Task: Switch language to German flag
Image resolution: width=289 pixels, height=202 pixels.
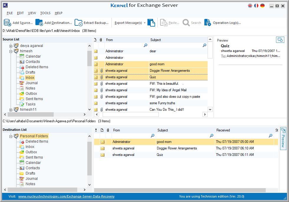Action: (262, 6)
